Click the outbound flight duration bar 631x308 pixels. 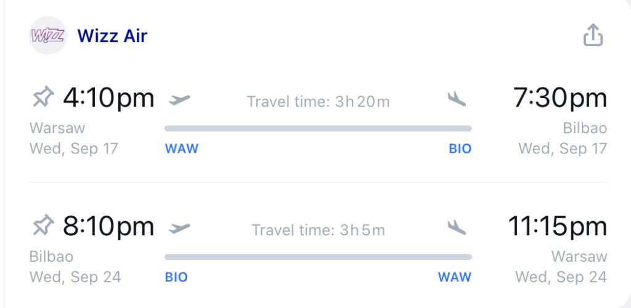pos(318,129)
